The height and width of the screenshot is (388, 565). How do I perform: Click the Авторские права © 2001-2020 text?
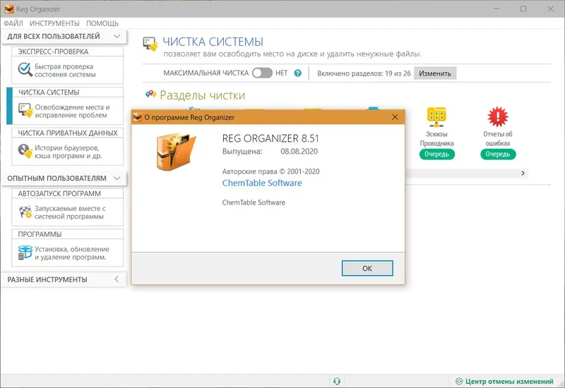click(x=270, y=171)
